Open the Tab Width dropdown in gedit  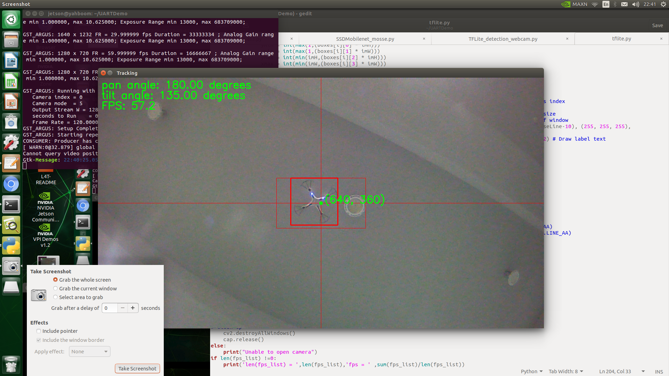coord(566,371)
